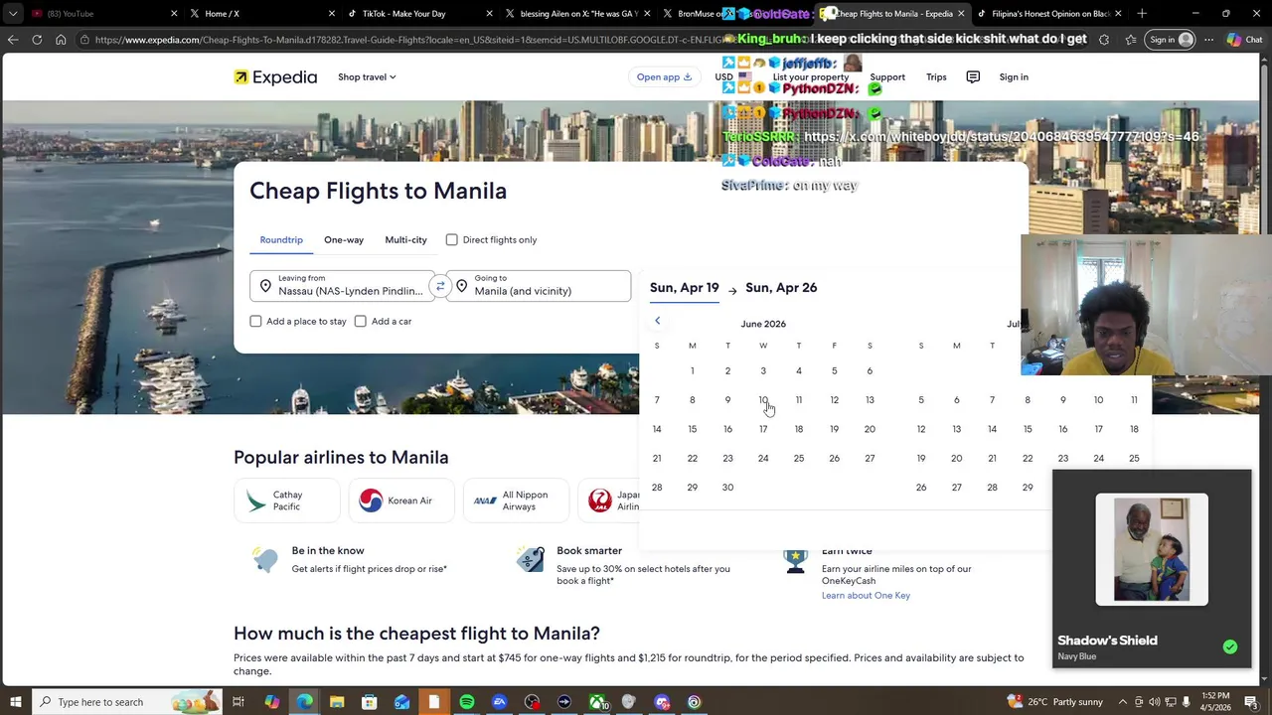
Task: Pick July 15 in calendar
Action: click(1028, 430)
